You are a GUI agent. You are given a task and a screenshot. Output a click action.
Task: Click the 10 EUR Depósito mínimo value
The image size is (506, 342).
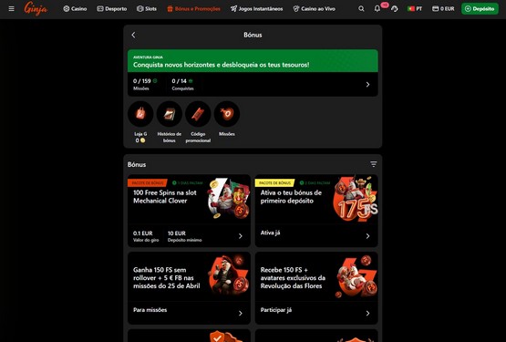pyautogui.click(x=184, y=236)
